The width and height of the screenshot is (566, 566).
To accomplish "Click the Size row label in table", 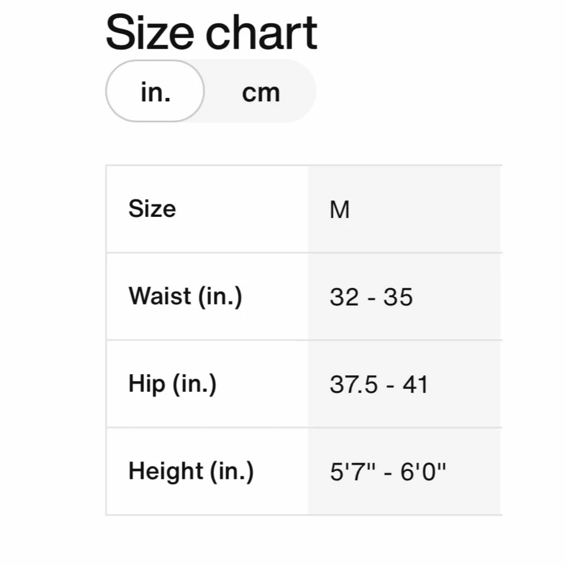I will coord(152,209).
